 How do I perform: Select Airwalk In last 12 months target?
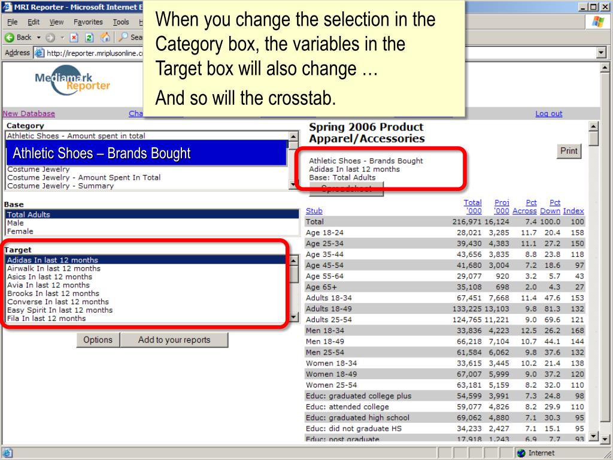click(x=147, y=268)
